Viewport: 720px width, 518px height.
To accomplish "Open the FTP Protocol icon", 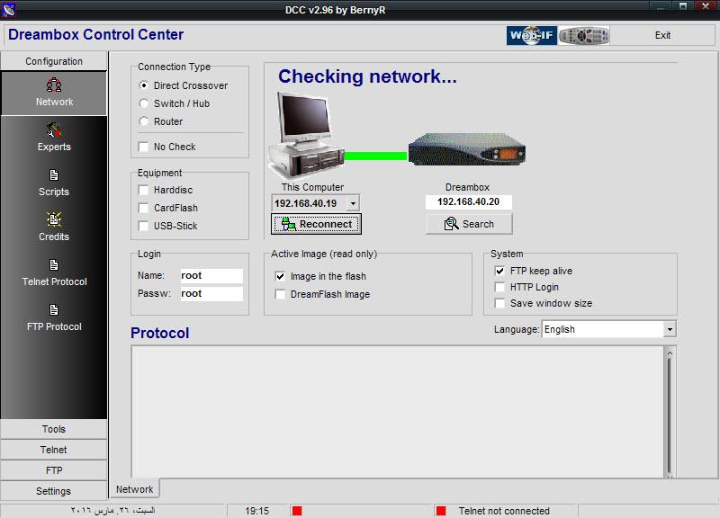I will [54, 310].
